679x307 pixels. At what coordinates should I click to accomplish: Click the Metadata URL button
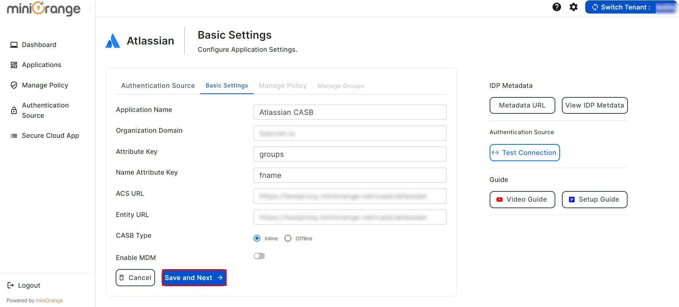[522, 105]
